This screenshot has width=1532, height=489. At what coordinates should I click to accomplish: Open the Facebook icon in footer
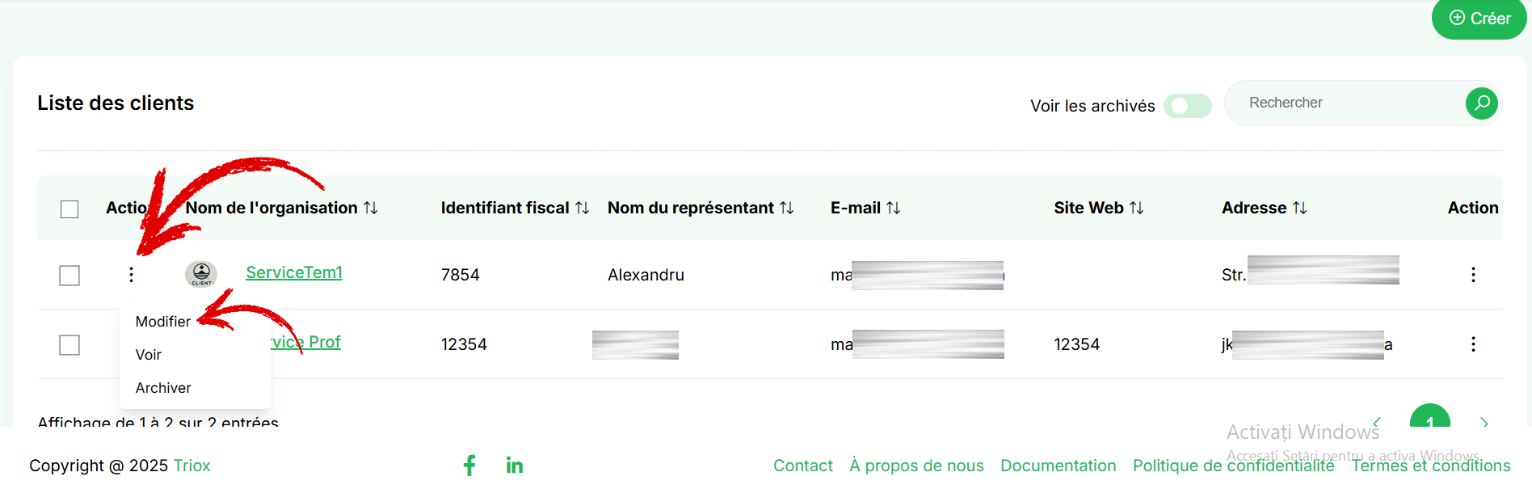point(469,465)
